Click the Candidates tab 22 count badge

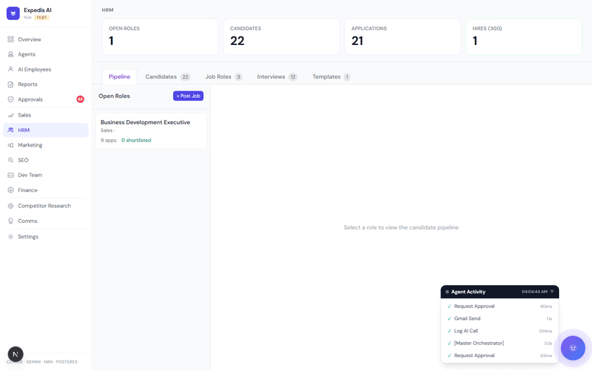point(185,77)
